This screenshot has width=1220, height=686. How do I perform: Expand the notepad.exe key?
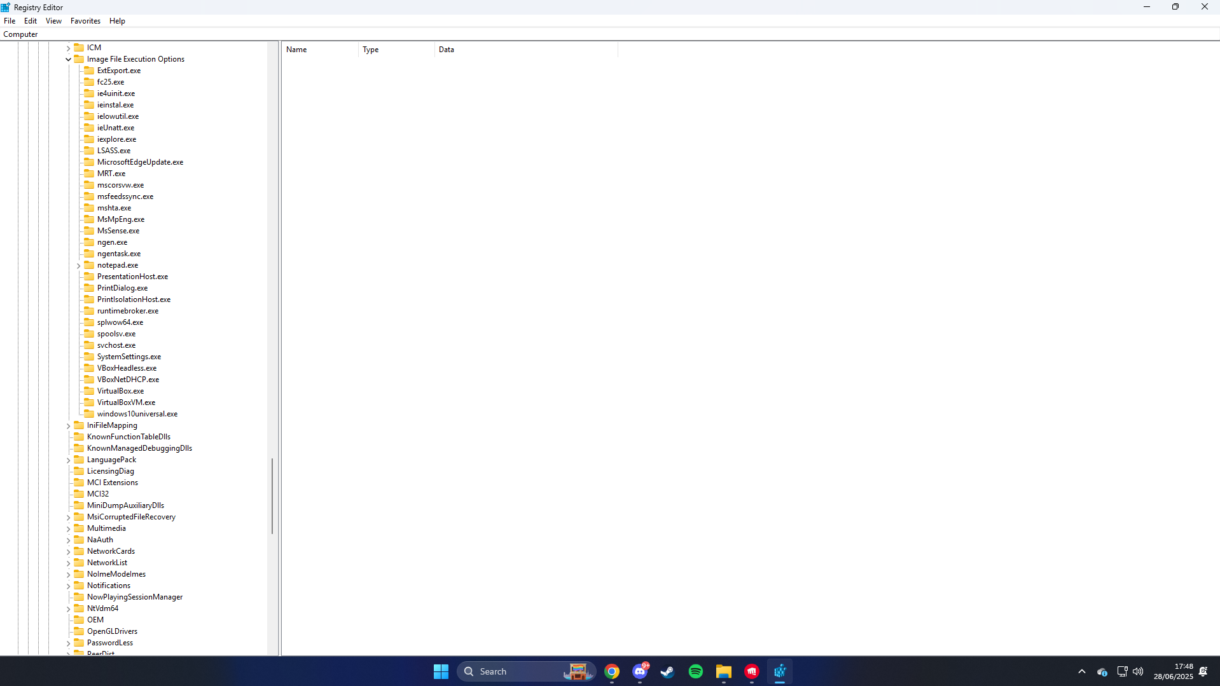[79, 265]
